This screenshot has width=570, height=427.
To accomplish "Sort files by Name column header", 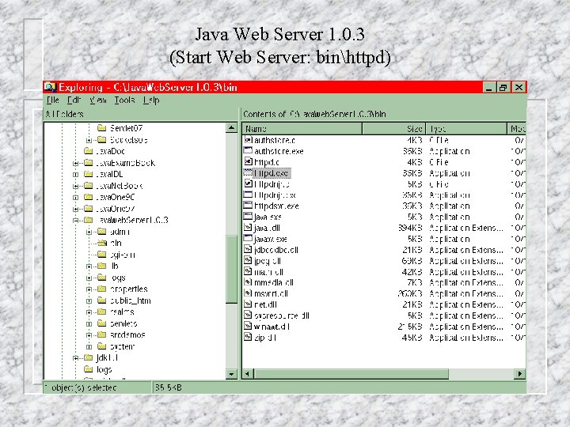I will 302,129.
